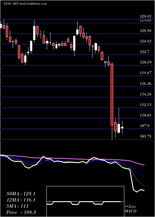This screenshot has width=155, height=217.
Task: Click the 105.78 price level label
Action: click(145, 136)
